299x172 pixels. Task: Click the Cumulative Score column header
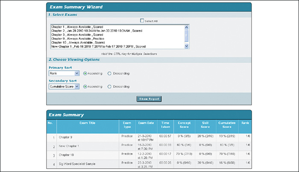click(226, 125)
